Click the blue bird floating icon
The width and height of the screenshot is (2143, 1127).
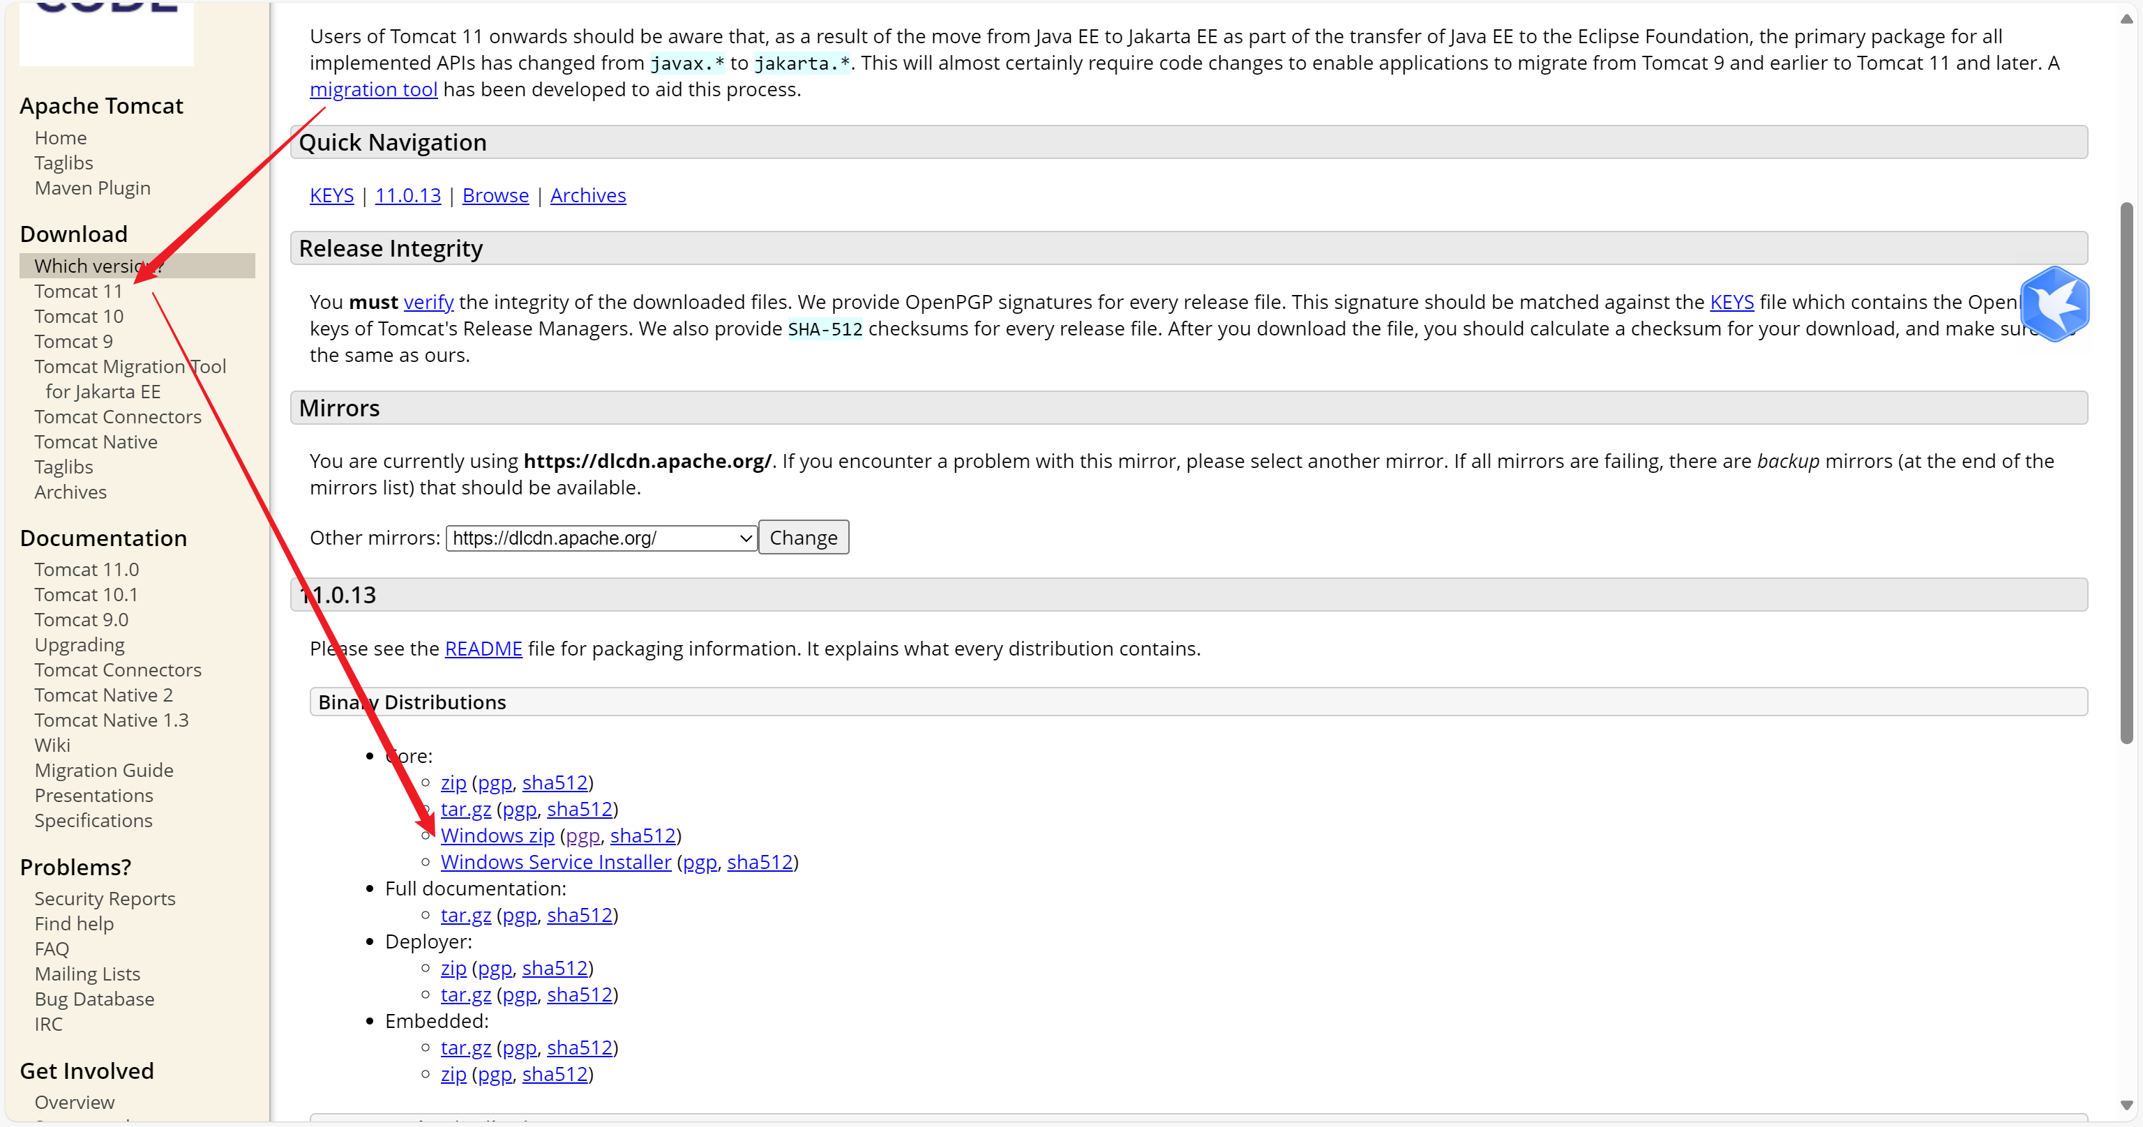click(2054, 304)
